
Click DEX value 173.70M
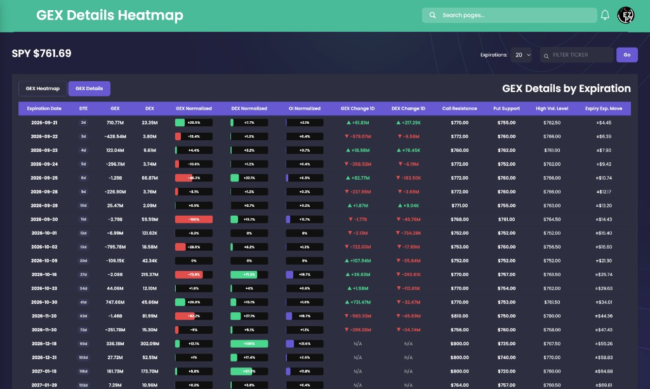click(x=150, y=371)
